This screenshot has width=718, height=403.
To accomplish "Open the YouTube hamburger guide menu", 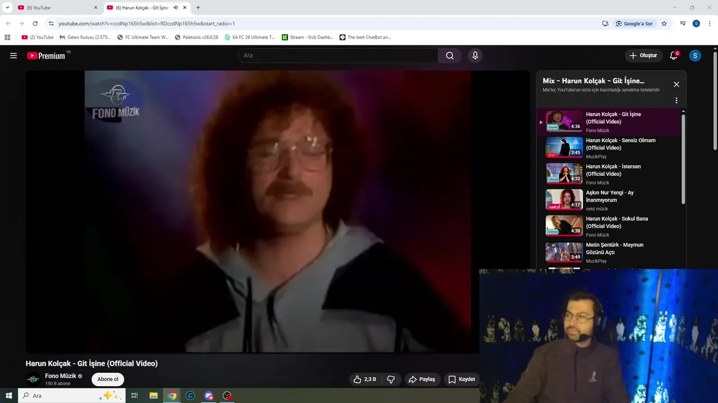I will click(x=13, y=55).
